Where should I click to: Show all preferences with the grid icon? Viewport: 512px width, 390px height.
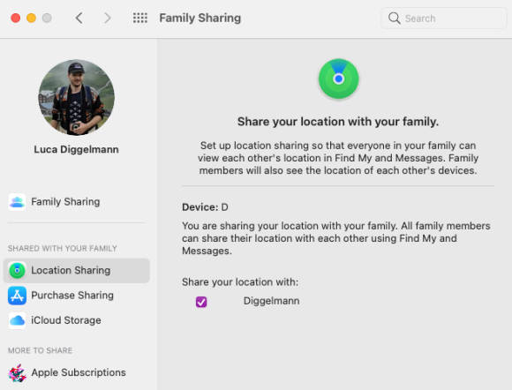(140, 18)
